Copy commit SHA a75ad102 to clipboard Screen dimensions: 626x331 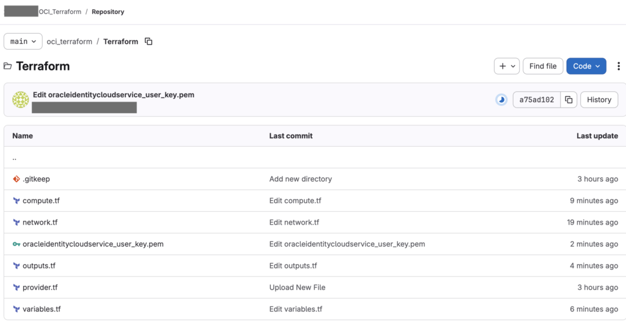[x=569, y=100]
